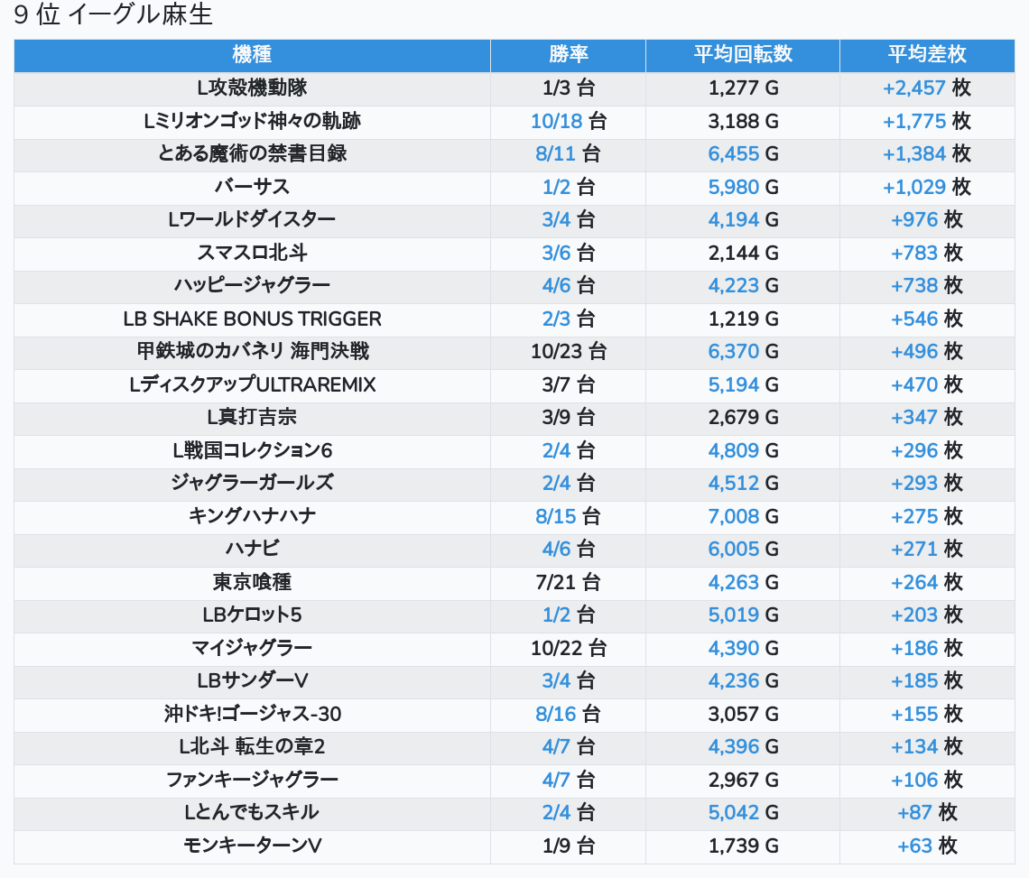Click the 機種 column header
Viewport: 1029px width, 878px height.
[x=252, y=54]
